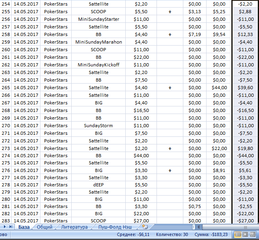
Task: Select the -$16,50 result cell
Action: click(245, 110)
